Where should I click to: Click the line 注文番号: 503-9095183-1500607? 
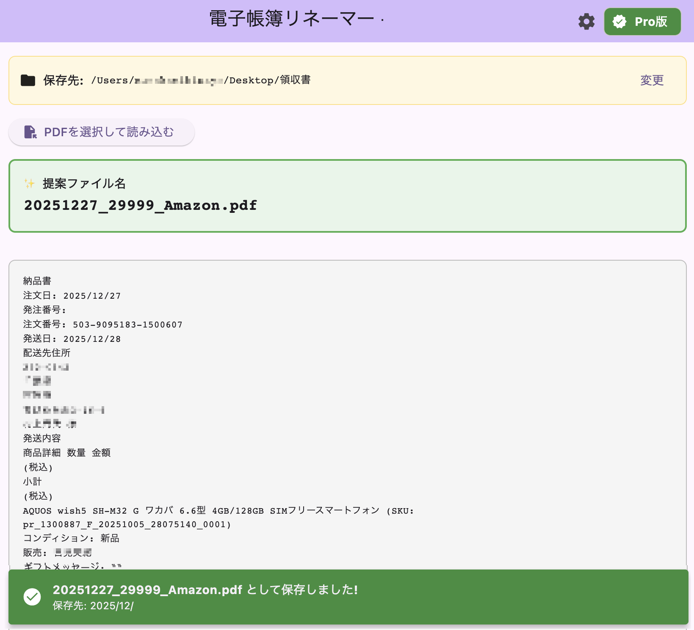(x=103, y=325)
